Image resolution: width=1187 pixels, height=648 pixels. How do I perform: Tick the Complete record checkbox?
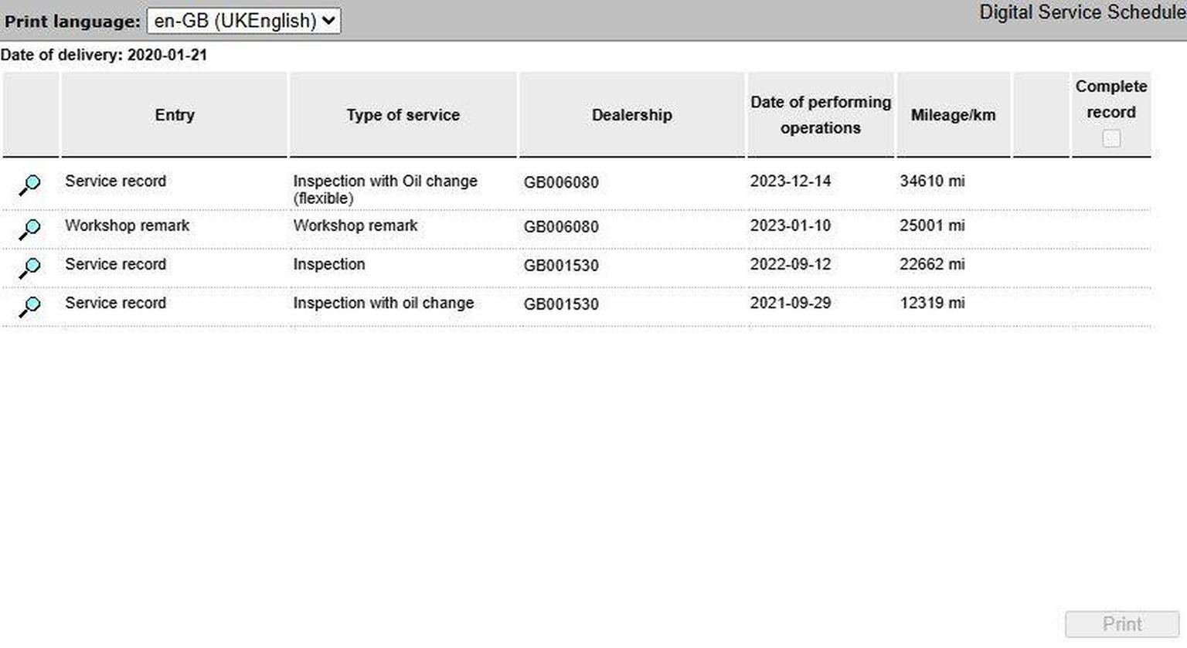[x=1111, y=139]
